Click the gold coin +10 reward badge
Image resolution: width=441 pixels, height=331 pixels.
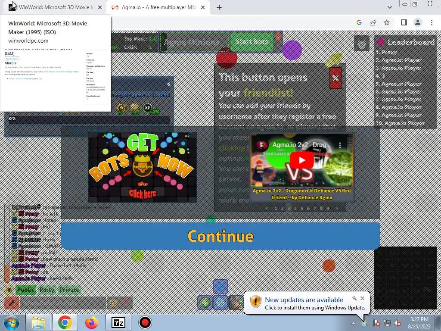click(x=135, y=108)
